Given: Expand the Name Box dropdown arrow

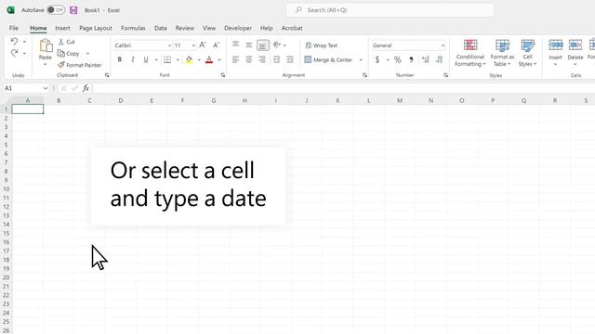Looking at the screenshot, I should (46, 88).
